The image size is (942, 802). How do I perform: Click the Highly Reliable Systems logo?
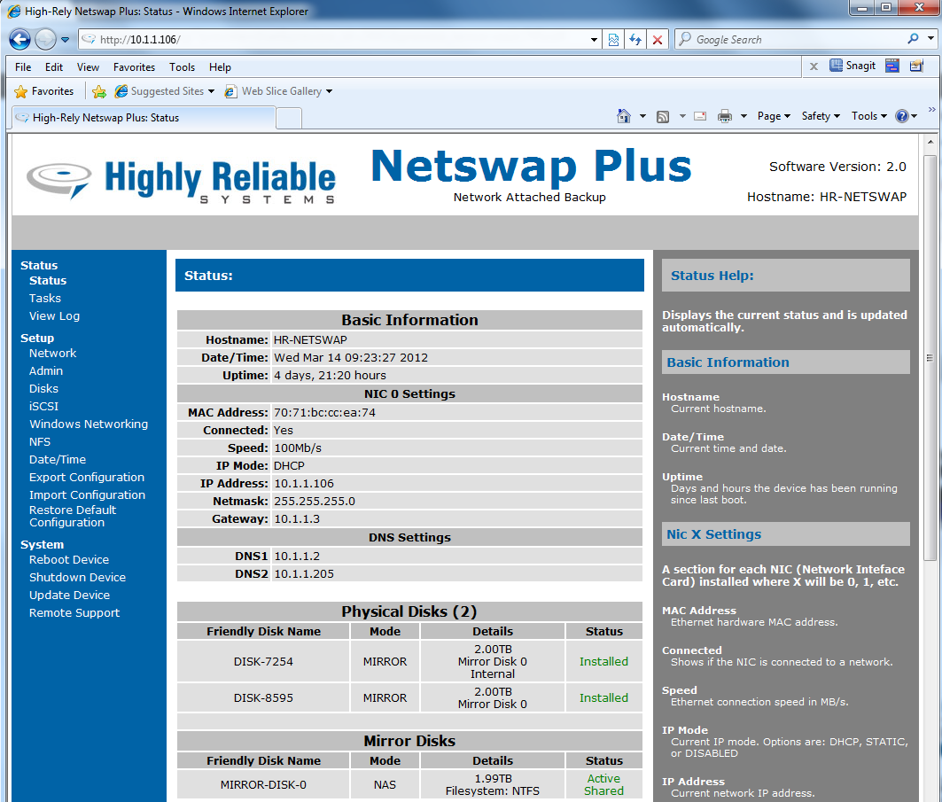click(x=181, y=181)
